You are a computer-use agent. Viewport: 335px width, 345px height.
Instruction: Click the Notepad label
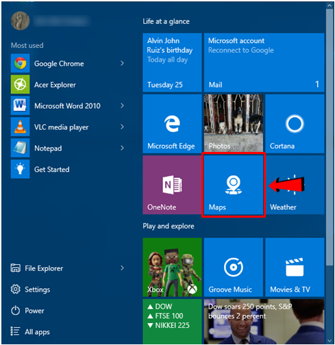coord(48,149)
